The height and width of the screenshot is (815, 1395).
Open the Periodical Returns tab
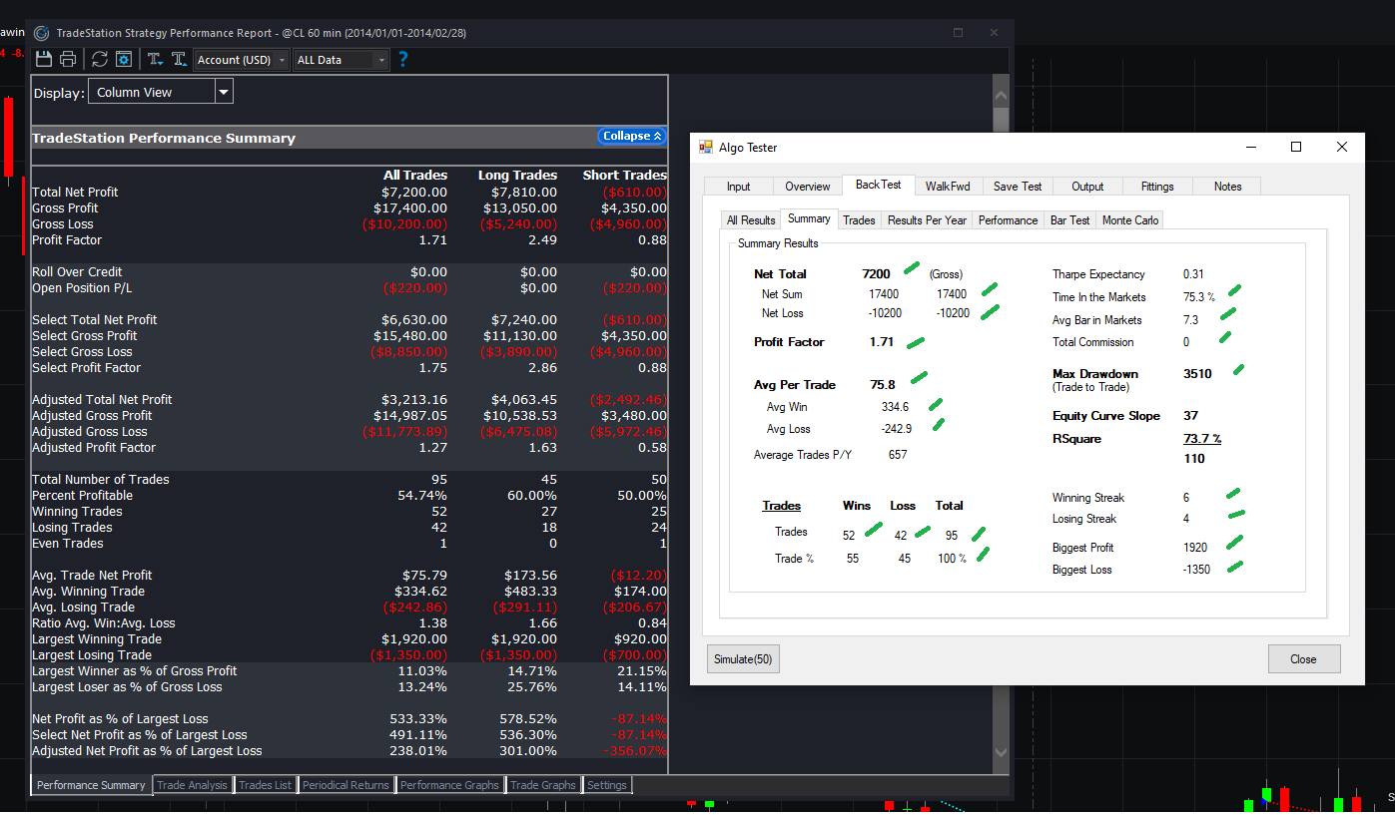click(346, 785)
